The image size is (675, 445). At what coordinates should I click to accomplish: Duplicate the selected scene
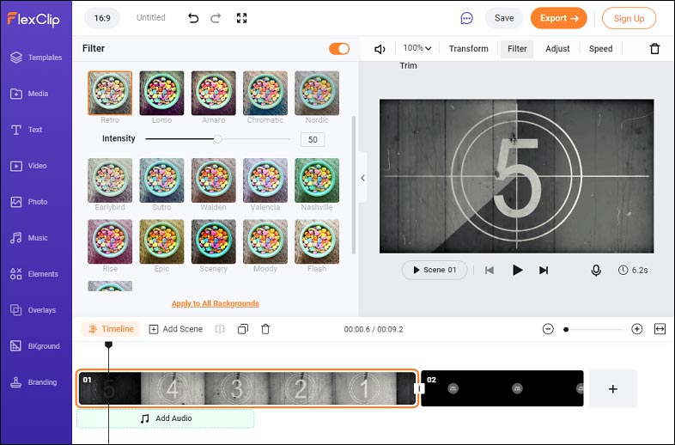point(243,329)
